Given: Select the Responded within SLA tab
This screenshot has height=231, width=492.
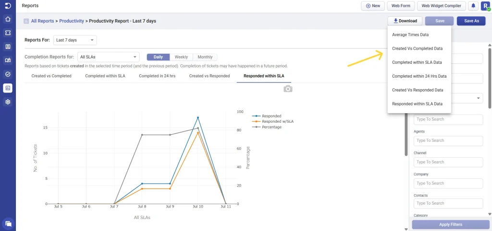Looking at the screenshot, I should click(264, 76).
